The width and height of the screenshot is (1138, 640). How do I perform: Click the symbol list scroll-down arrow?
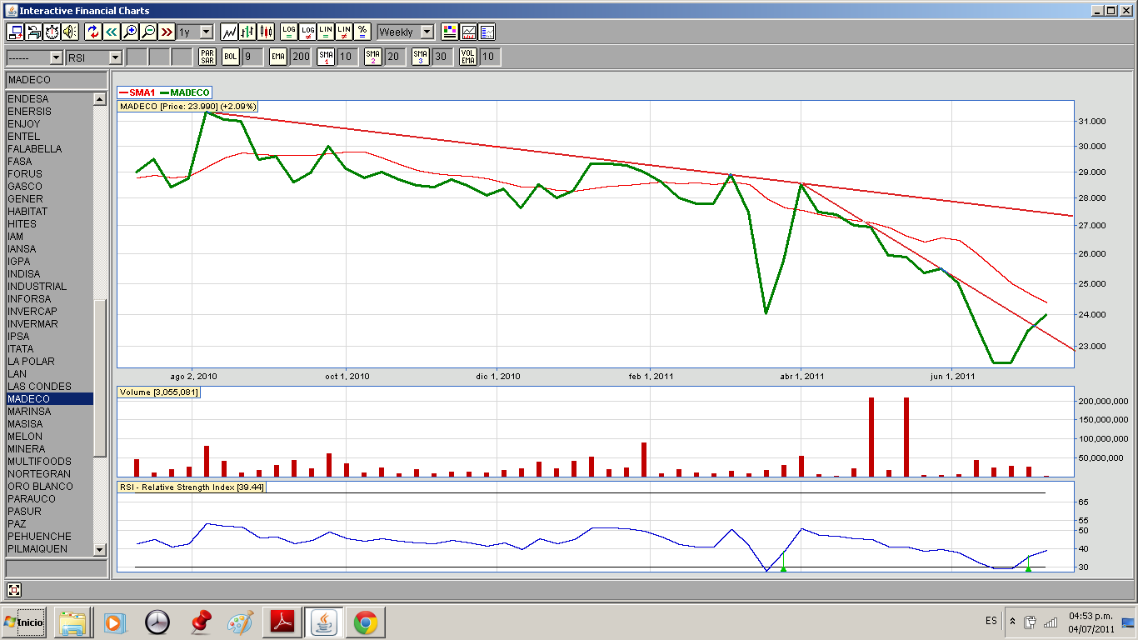(100, 549)
